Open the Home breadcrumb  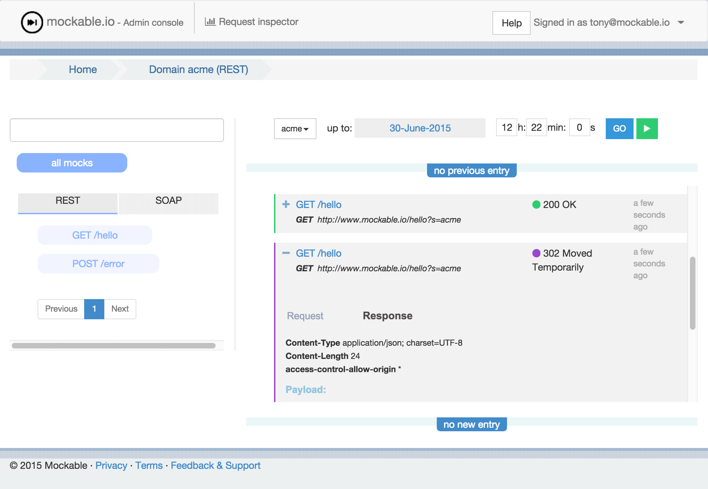click(x=83, y=69)
